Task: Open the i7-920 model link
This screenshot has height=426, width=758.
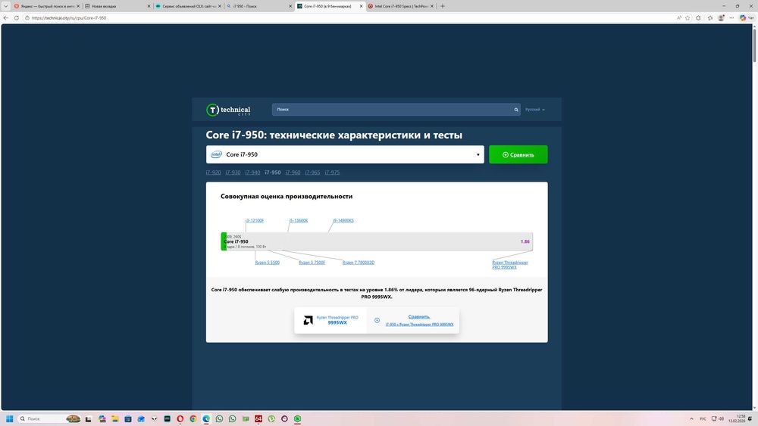Action: 213,173
